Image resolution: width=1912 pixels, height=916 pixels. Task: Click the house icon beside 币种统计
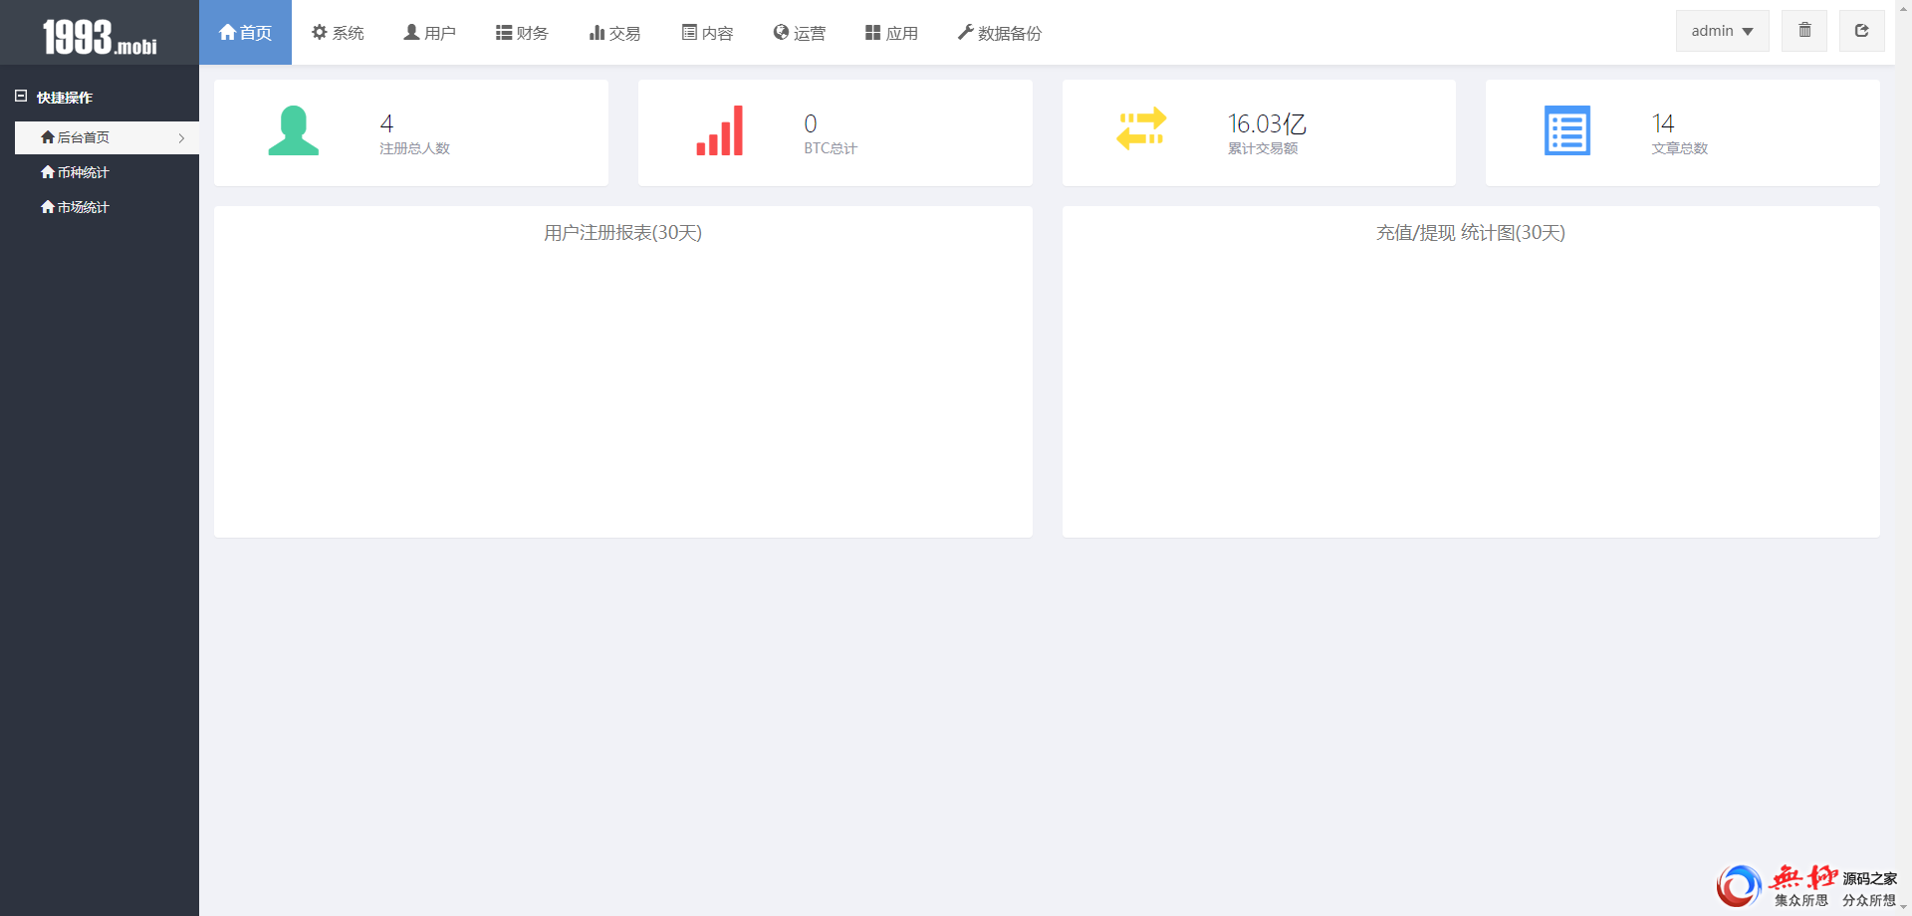point(48,172)
